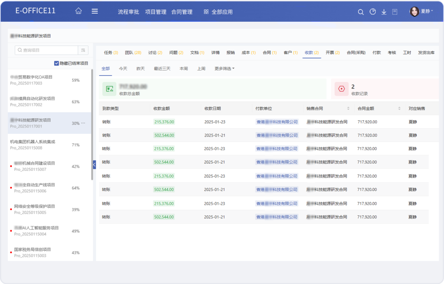Collapse the project list side panel arrow
This screenshot has width=444, height=284.
[94, 164]
